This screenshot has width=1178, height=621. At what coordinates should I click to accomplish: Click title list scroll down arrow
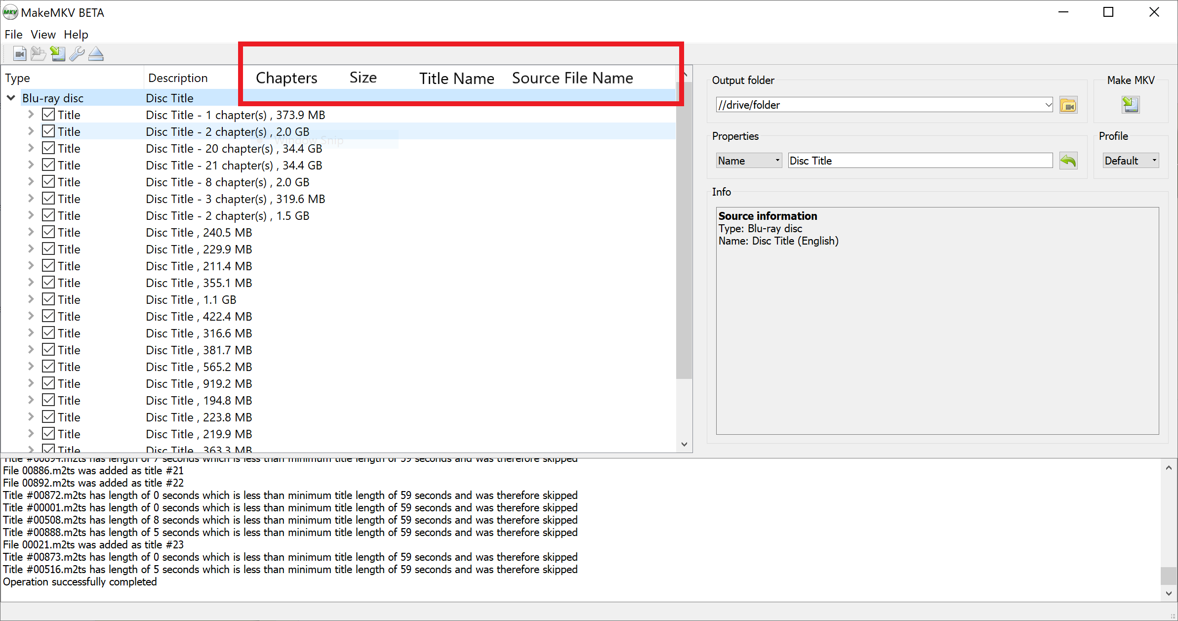(684, 444)
